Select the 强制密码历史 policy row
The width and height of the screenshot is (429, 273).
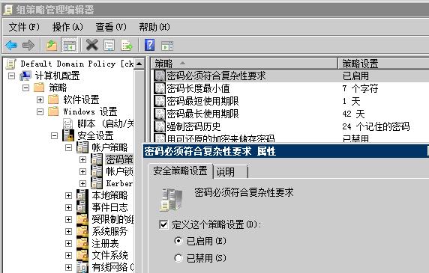pos(290,126)
